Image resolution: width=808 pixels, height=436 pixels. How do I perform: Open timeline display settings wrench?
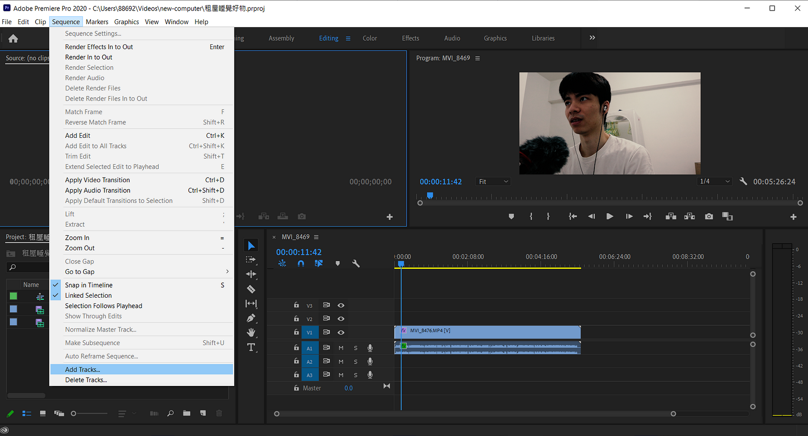pyautogui.click(x=356, y=263)
